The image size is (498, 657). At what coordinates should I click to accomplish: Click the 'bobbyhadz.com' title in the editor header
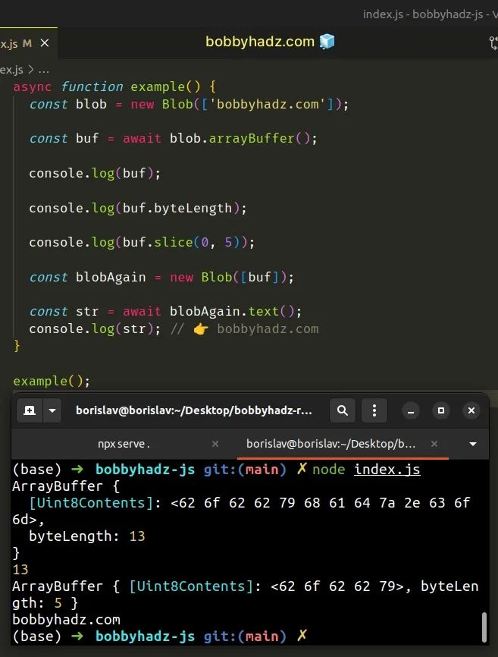point(260,42)
